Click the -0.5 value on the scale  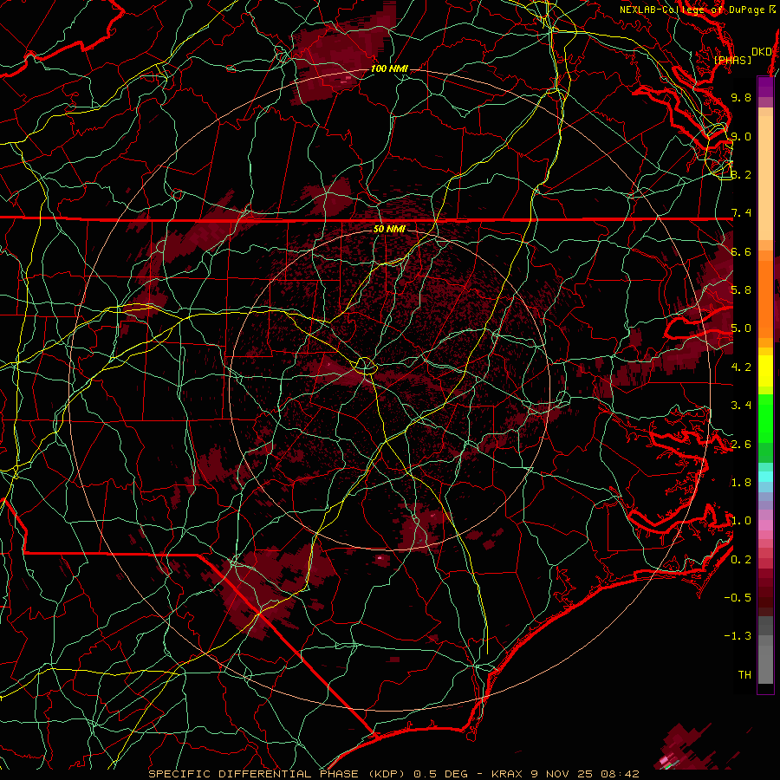click(x=738, y=598)
